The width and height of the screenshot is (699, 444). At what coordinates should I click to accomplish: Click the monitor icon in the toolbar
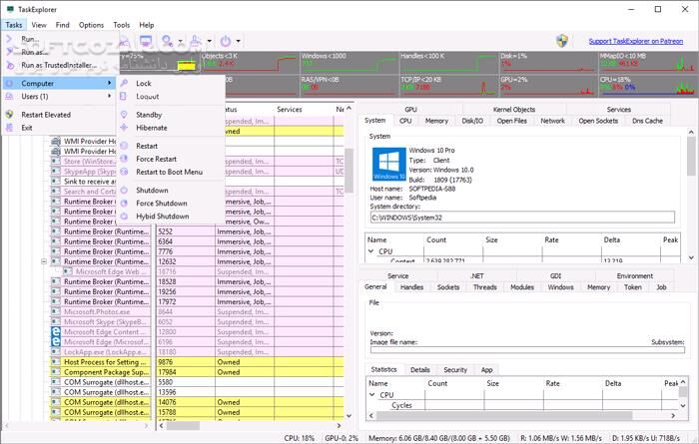pyautogui.click(x=146, y=42)
